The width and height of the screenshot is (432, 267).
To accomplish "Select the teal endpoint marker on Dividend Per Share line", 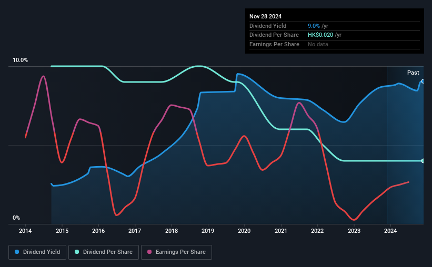I will click(423, 161).
